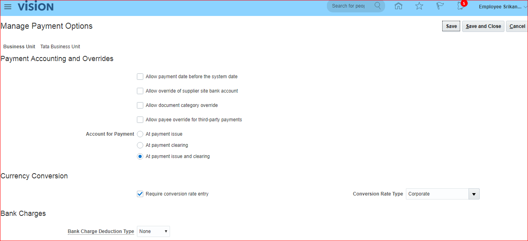Viewport: 528px width, 241px height.
Task: Expand the Conversion Rate Type dropdown arrow
Action: [x=474, y=194]
